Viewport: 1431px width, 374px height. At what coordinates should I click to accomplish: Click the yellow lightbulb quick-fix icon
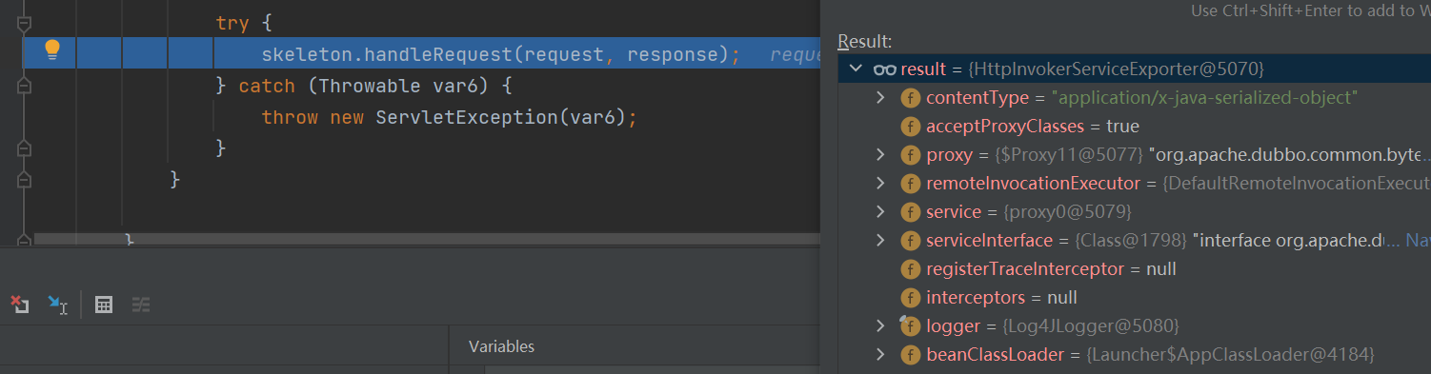52,51
